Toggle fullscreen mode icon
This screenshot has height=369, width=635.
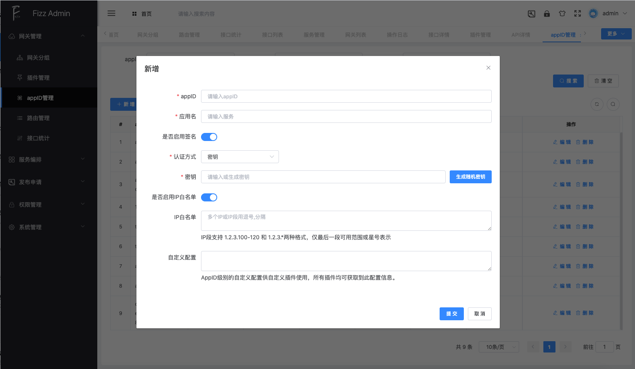[x=578, y=14]
